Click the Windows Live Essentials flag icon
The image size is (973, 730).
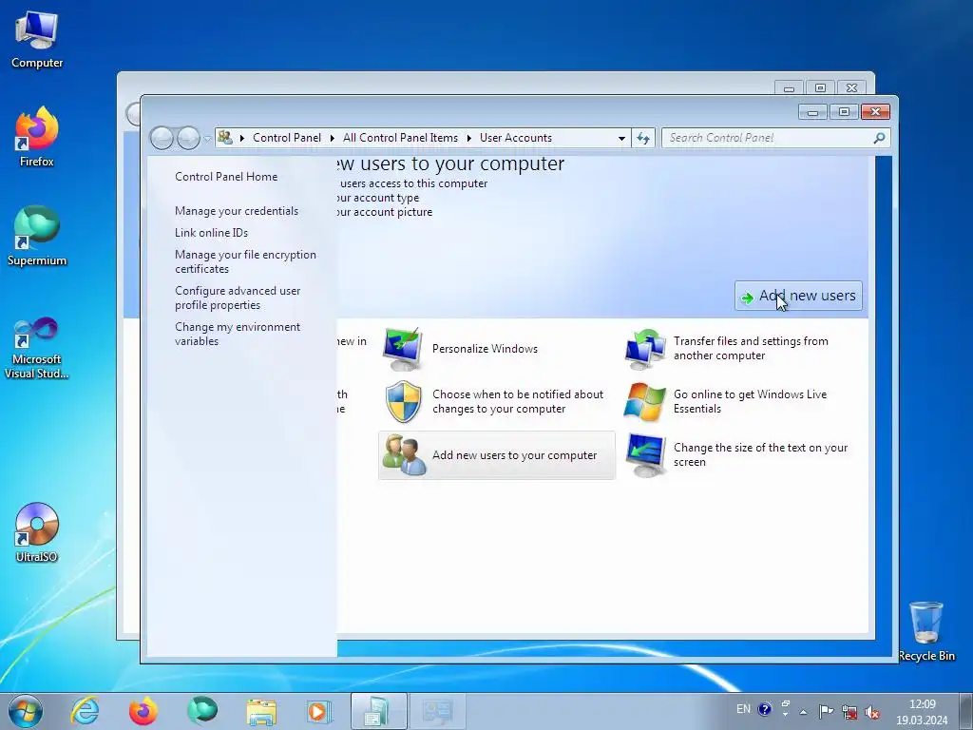tap(645, 402)
